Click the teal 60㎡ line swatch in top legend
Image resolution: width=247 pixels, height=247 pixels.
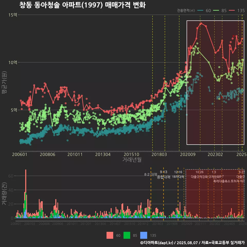[x=200, y=11]
